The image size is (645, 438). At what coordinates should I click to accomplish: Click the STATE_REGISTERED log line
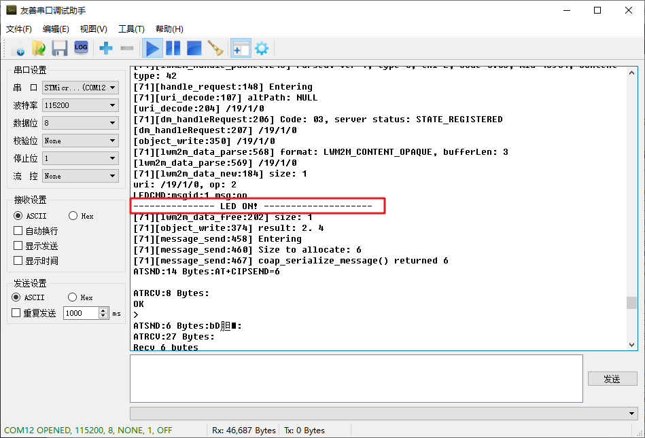point(318,119)
